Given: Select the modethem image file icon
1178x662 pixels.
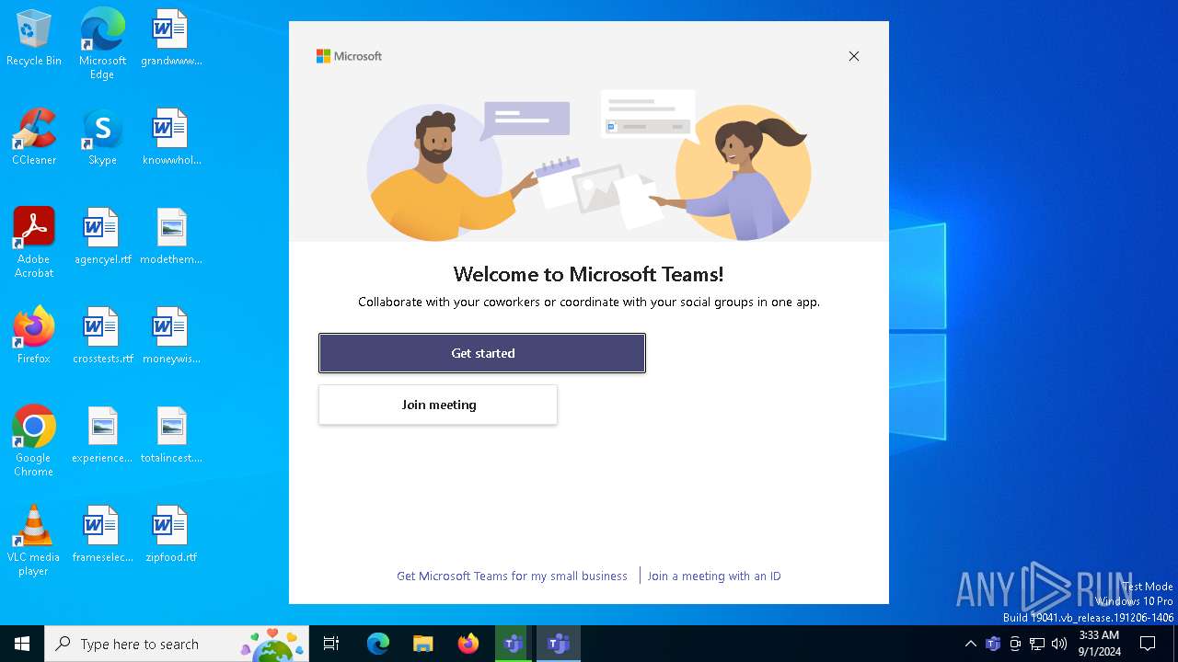Looking at the screenshot, I should [x=171, y=237].
